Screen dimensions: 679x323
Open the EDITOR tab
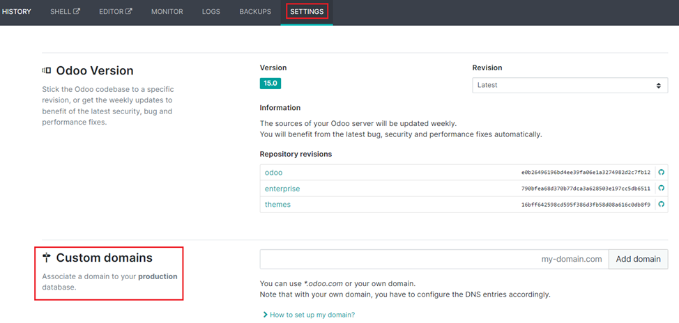coord(116,12)
